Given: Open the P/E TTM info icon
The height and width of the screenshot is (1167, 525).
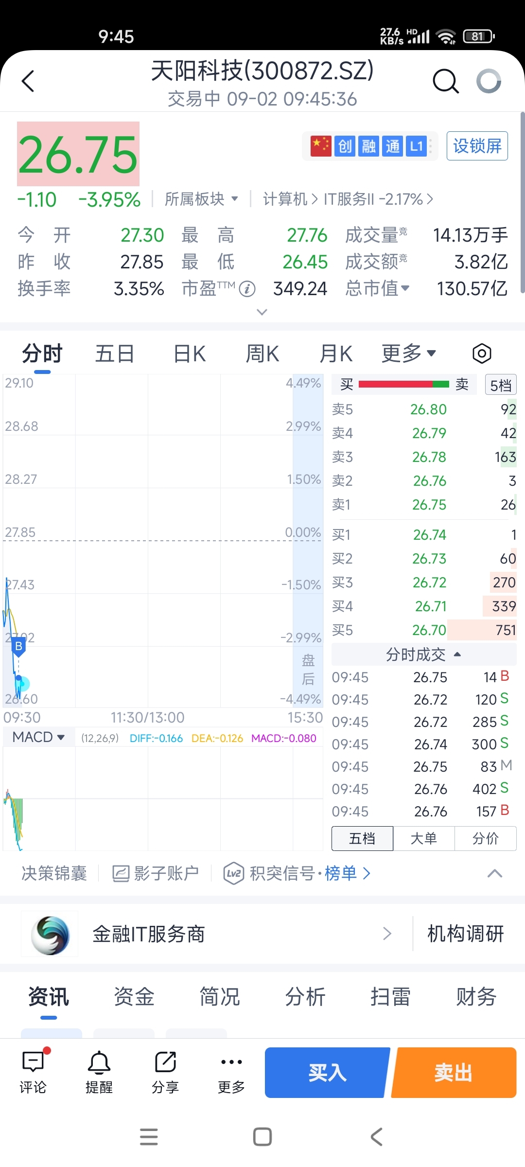Looking at the screenshot, I should (x=247, y=289).
